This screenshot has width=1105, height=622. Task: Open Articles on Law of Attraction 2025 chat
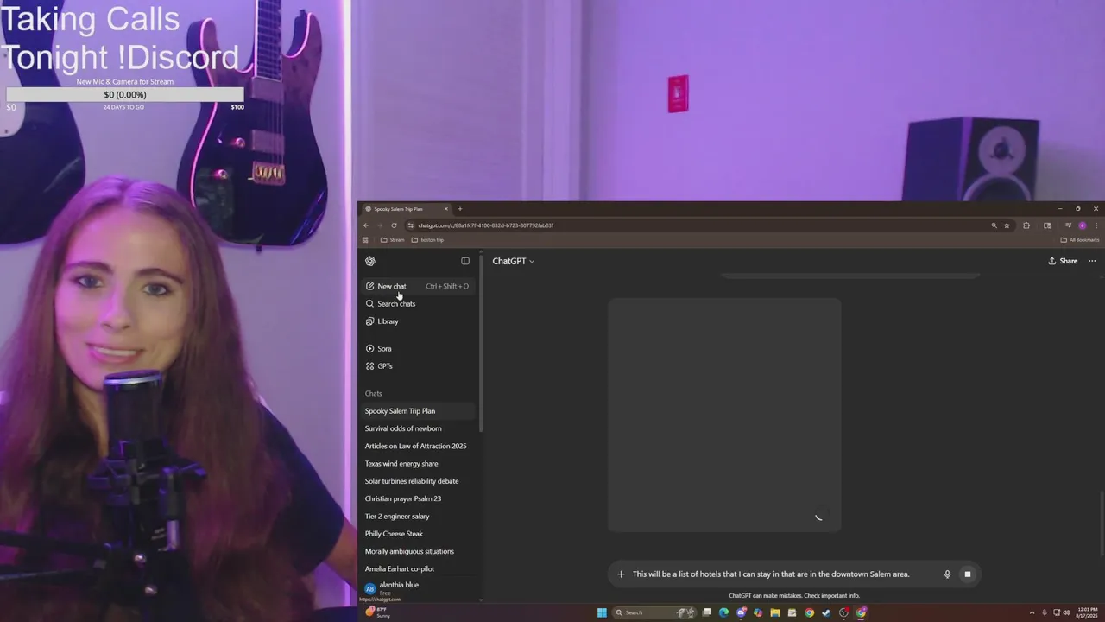point(418,446)
